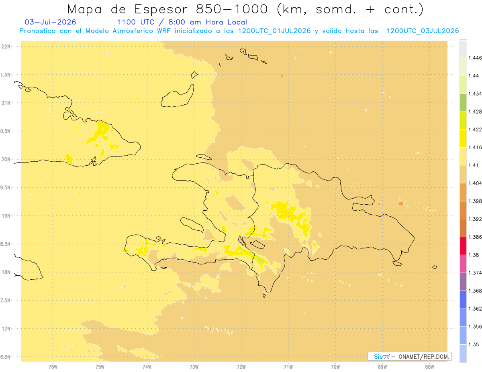The width and height of the screenshot is (482, 372).
Task: Select the green 1.428–1.434 legend swatch
Action: click(x=463, y=103)
